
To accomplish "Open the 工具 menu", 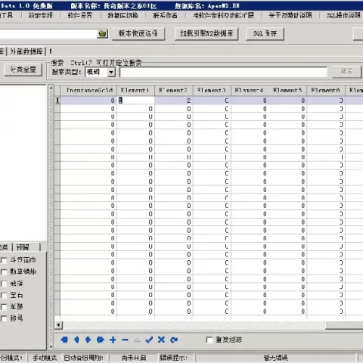I will point(6,15).
